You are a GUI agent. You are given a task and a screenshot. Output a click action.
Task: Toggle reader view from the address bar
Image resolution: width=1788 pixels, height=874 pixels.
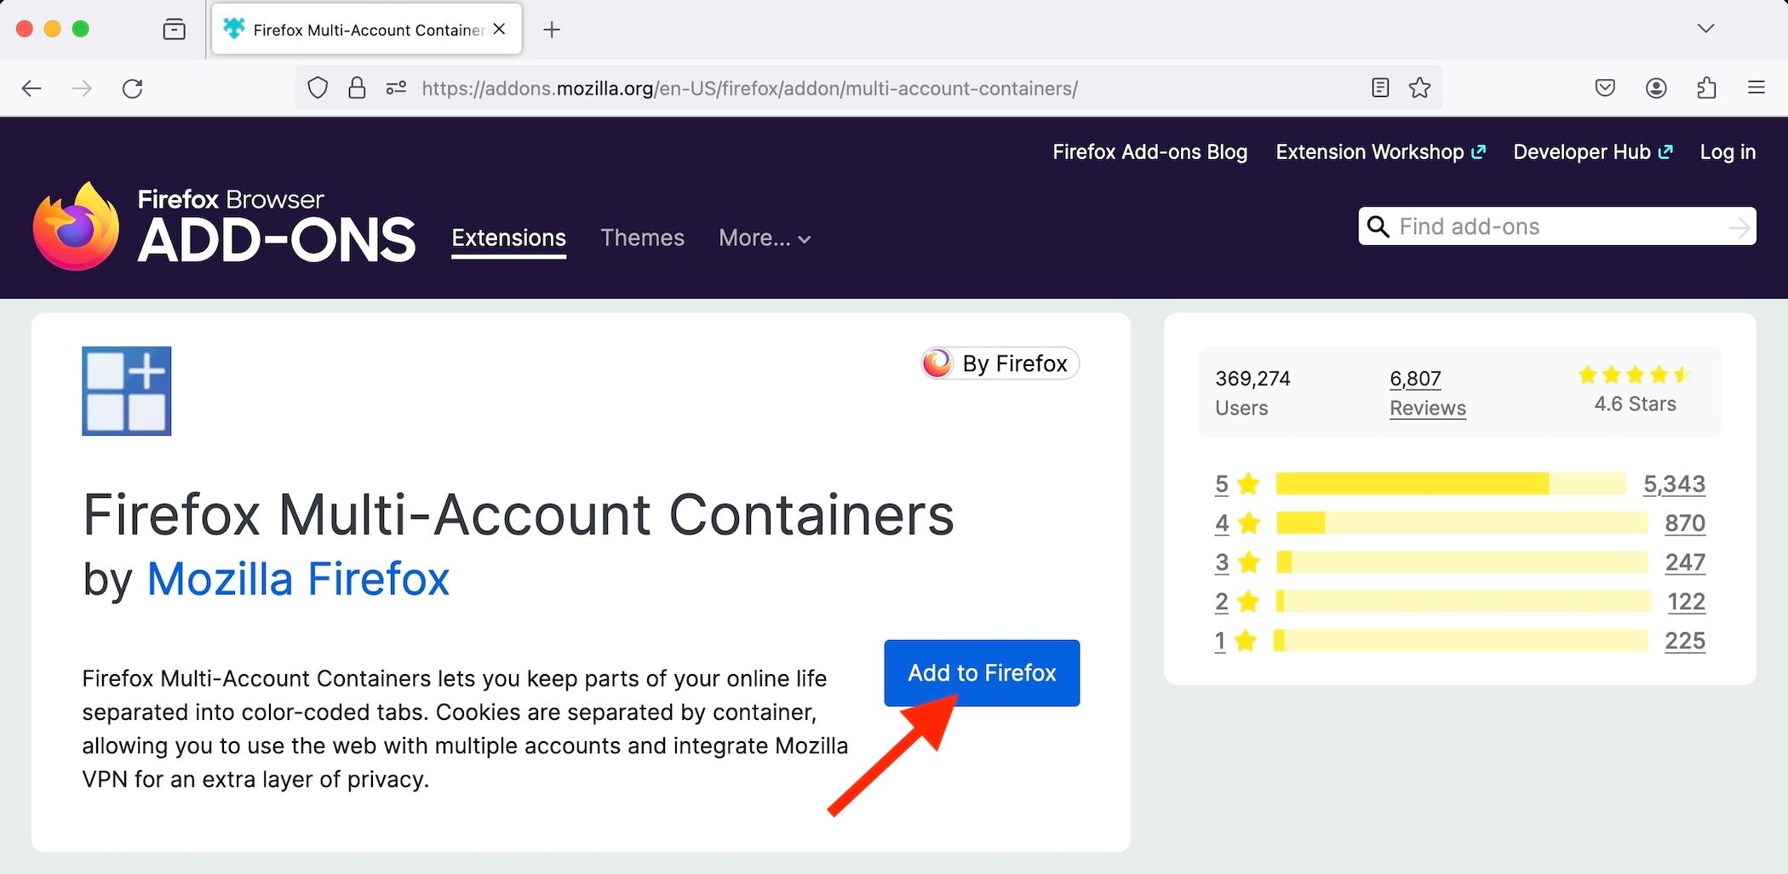[1379, 88]
